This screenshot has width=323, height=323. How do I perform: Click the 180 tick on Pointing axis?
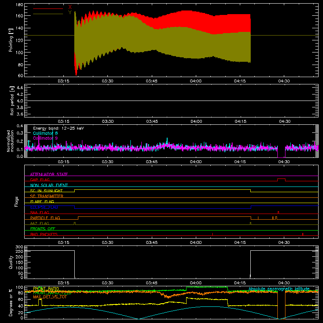[19, 5]
